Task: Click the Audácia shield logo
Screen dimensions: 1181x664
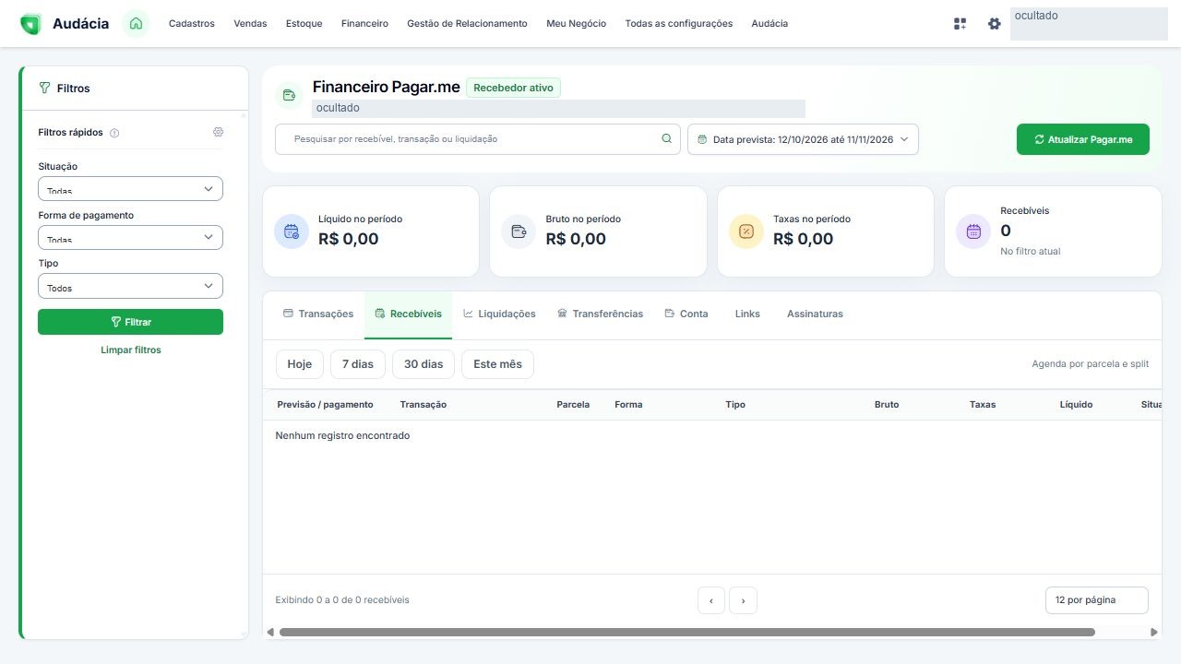Action: point(30,24)
